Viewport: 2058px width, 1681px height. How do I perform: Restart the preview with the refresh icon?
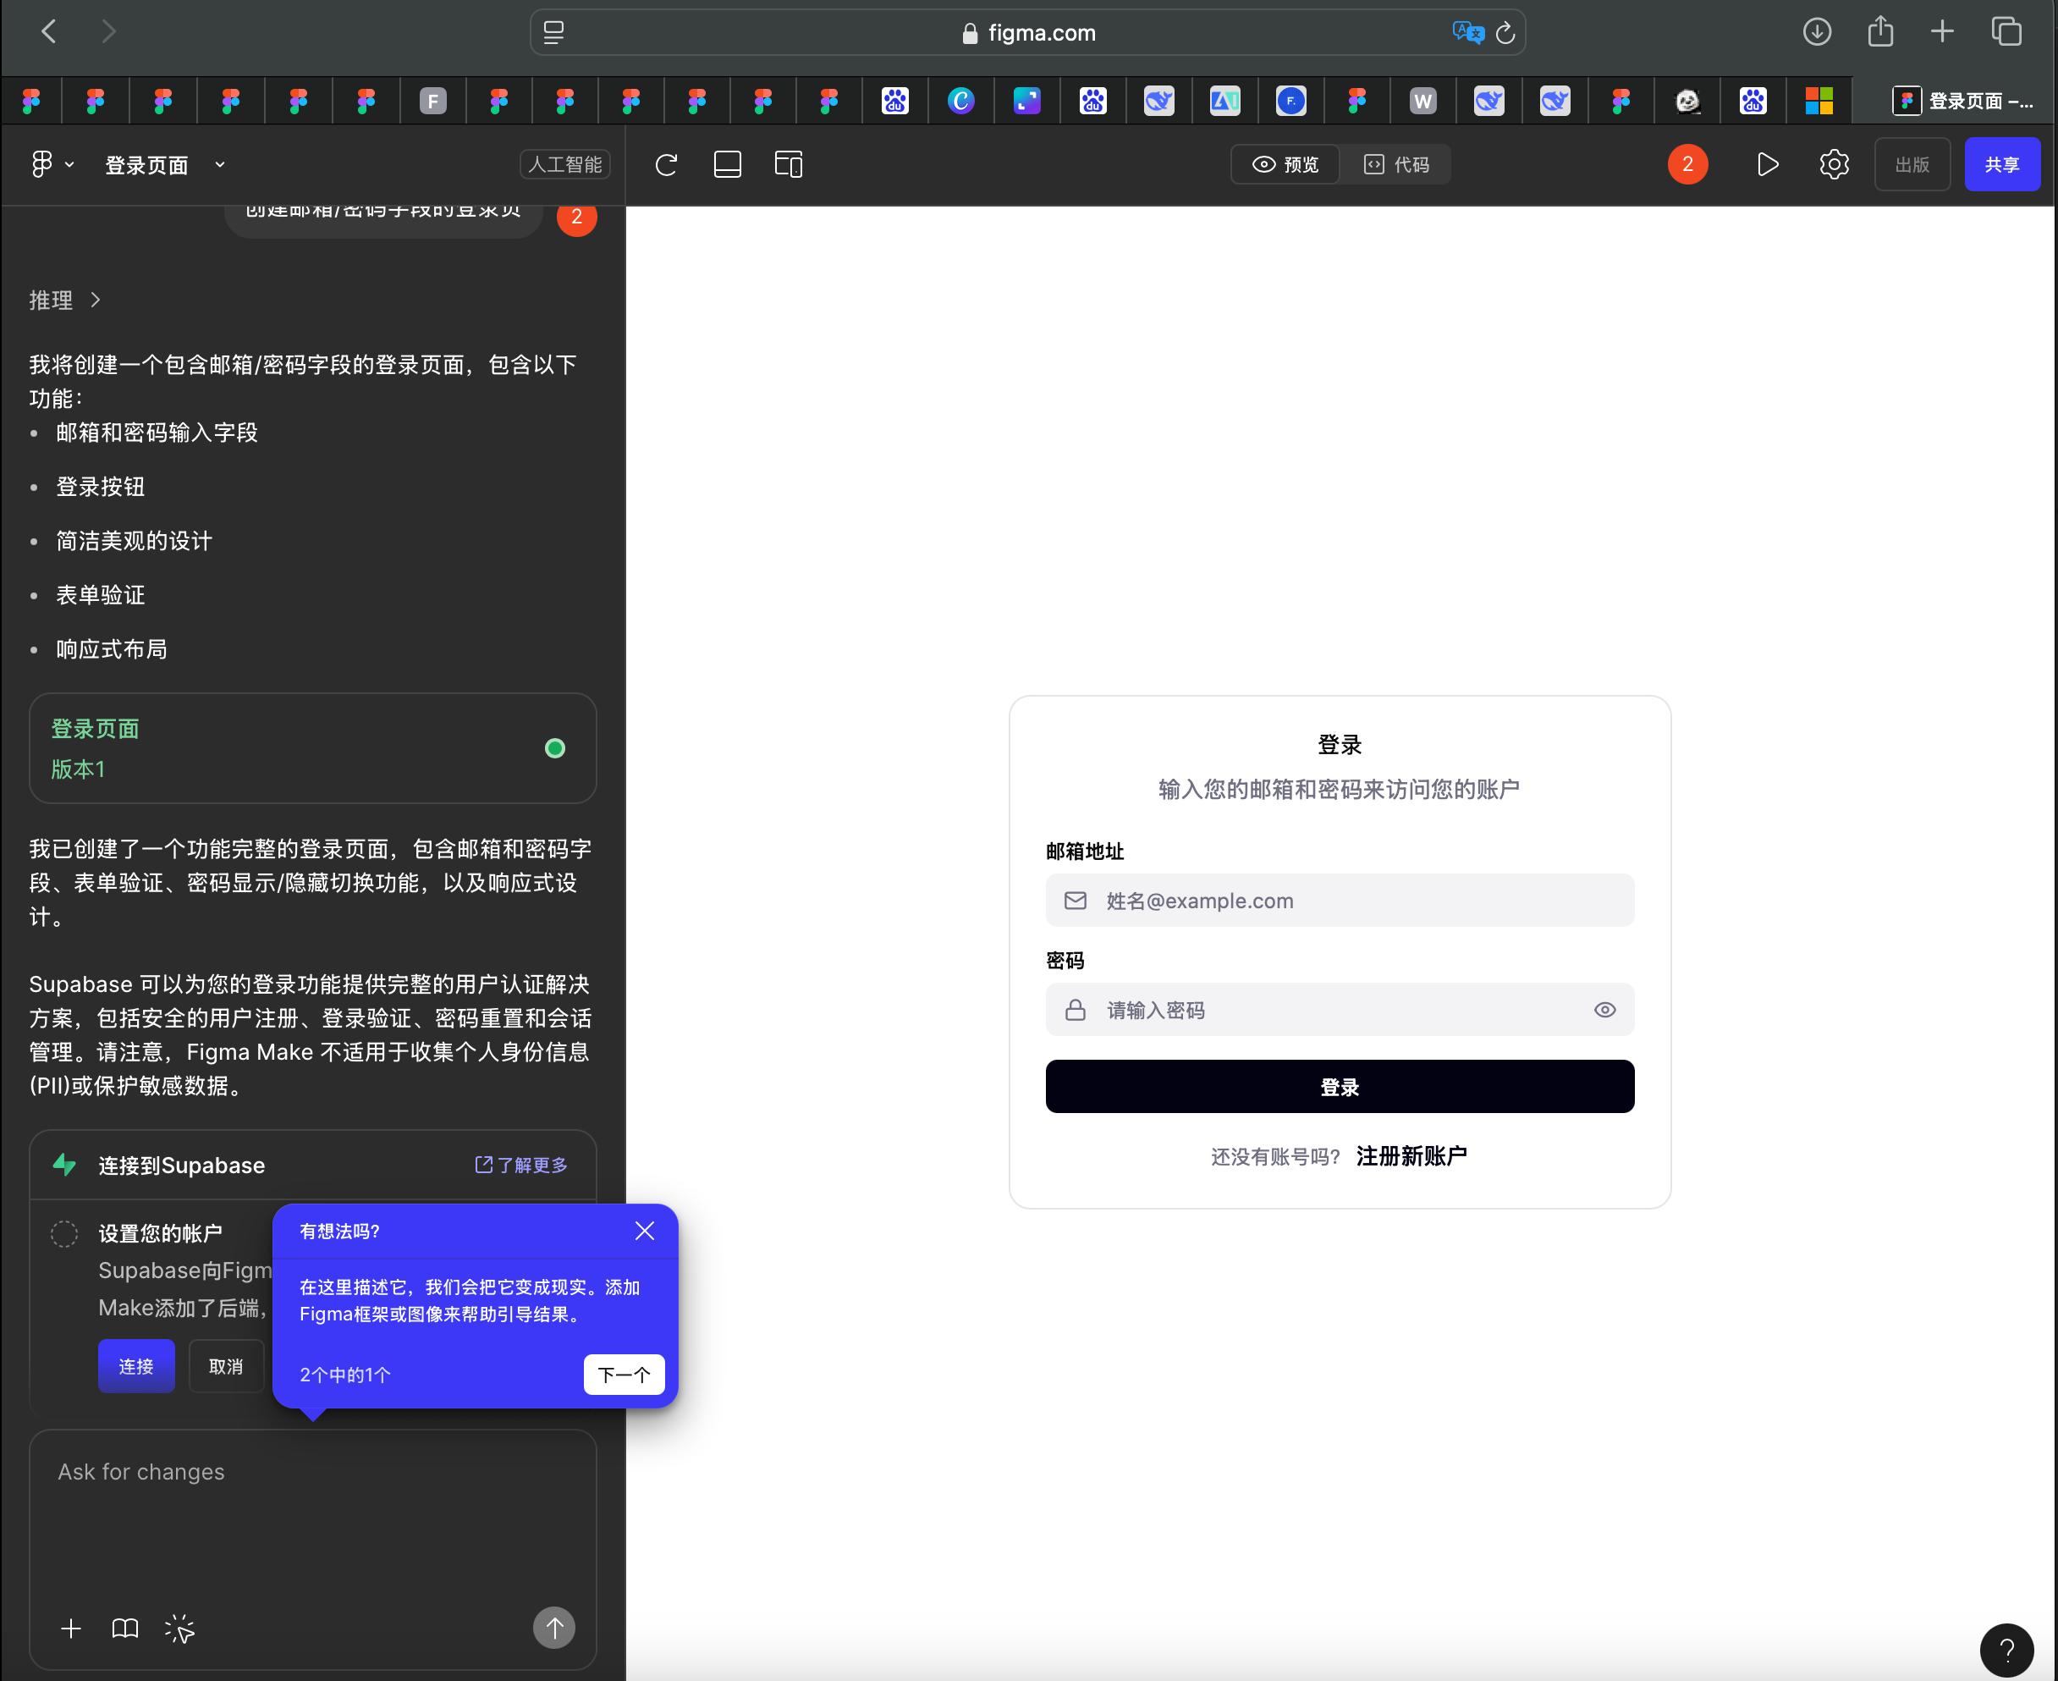tap(666, 163)
